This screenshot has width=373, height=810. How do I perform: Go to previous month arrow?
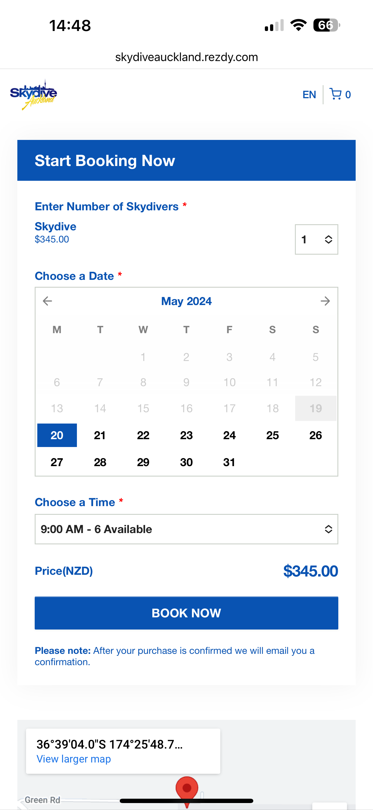(47, 301)
